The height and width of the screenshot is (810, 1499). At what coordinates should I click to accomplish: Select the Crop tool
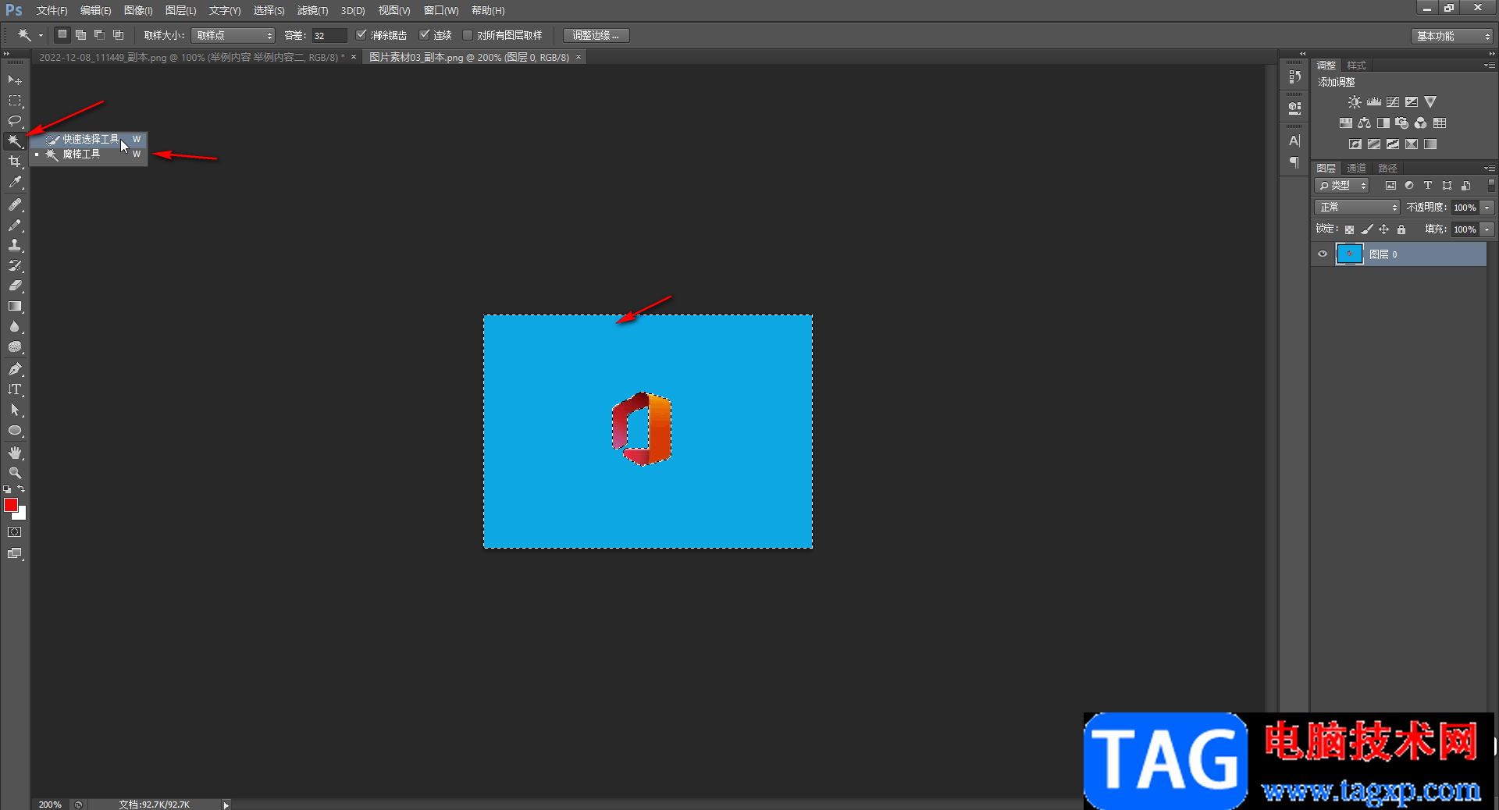click(x=15, y=162)
